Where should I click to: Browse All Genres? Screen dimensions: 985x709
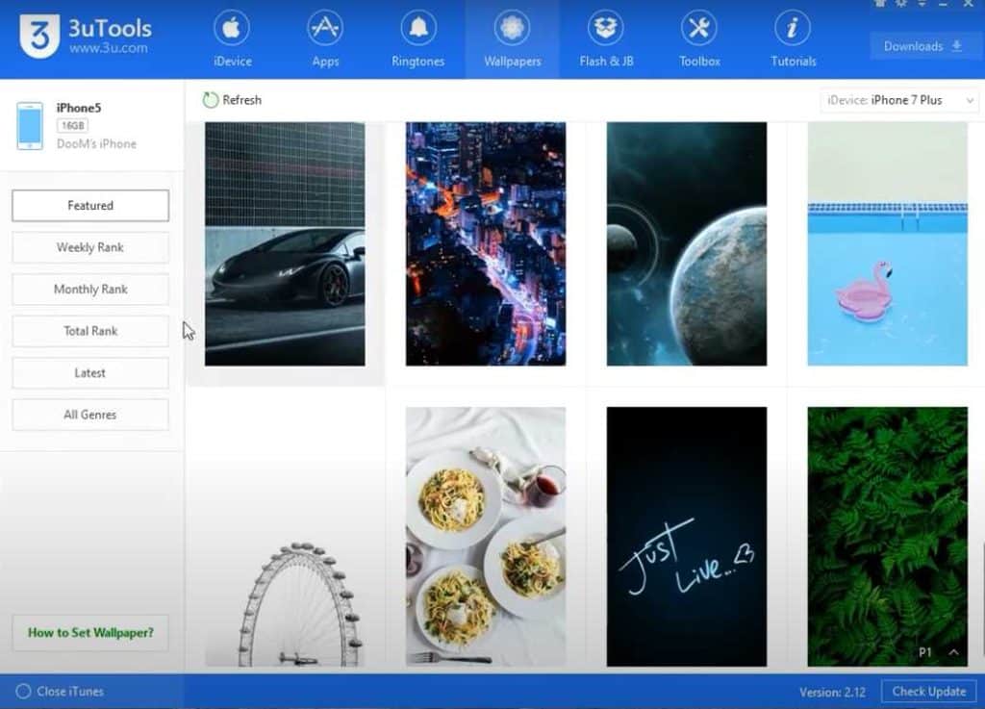tap(90, 415)
